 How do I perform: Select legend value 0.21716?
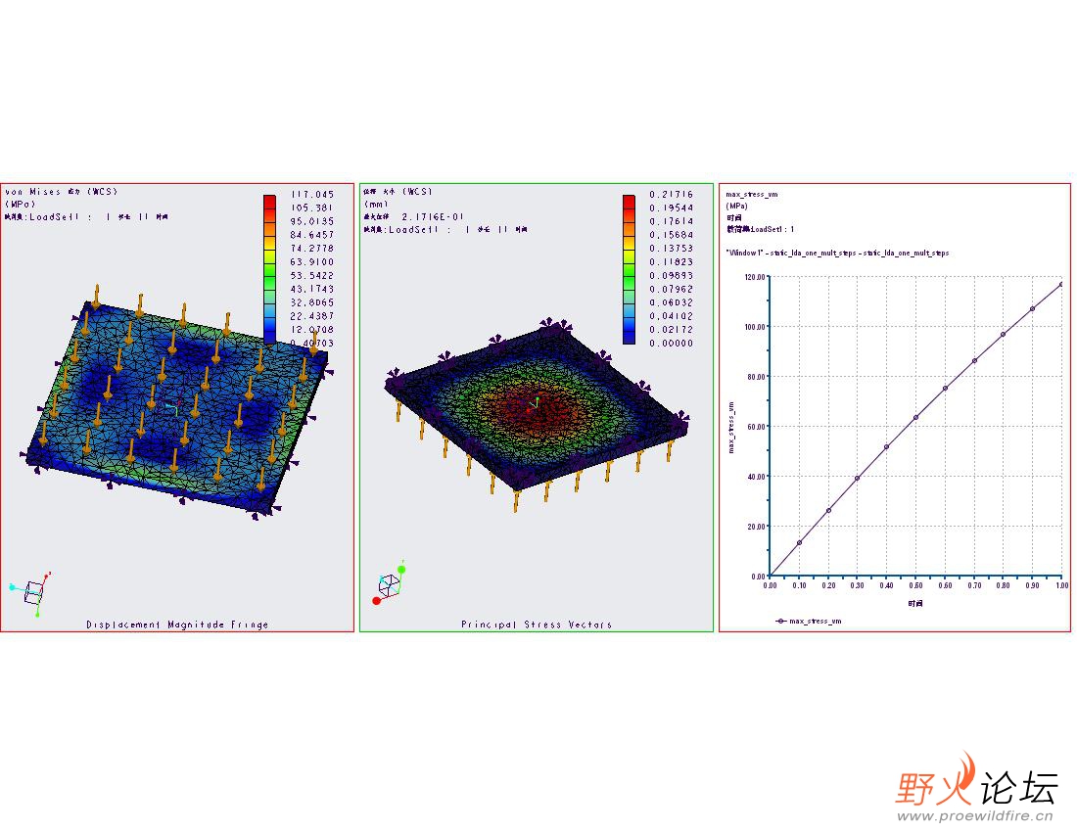[x=672, y=194]
